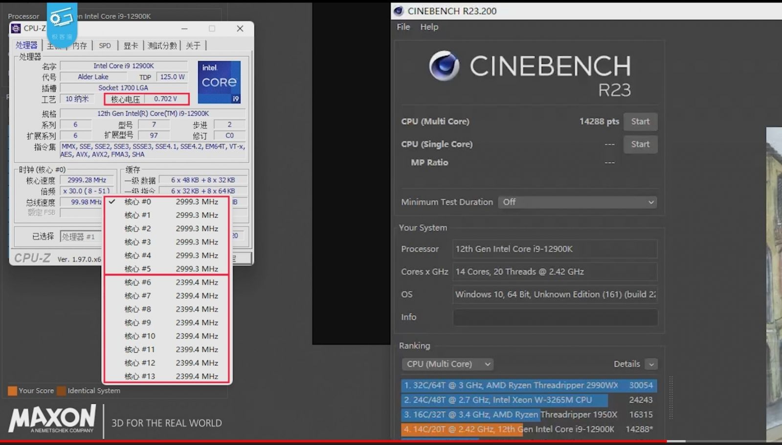Start the CPU Multi Core benchmark

click(x=640, y=122)
